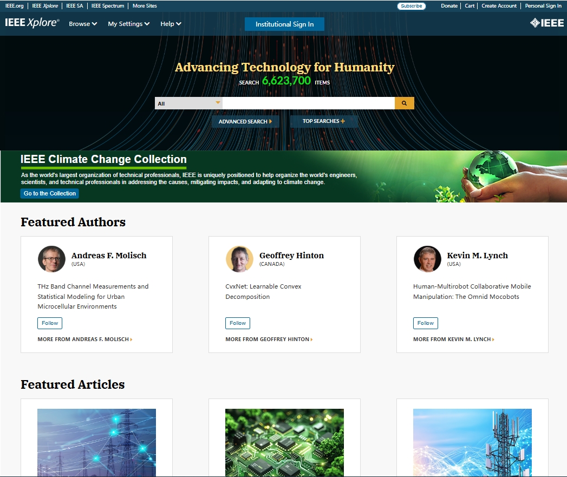Open Kevin M. Lynch profile photo
567x477 pixels.
tap(427, 259)
